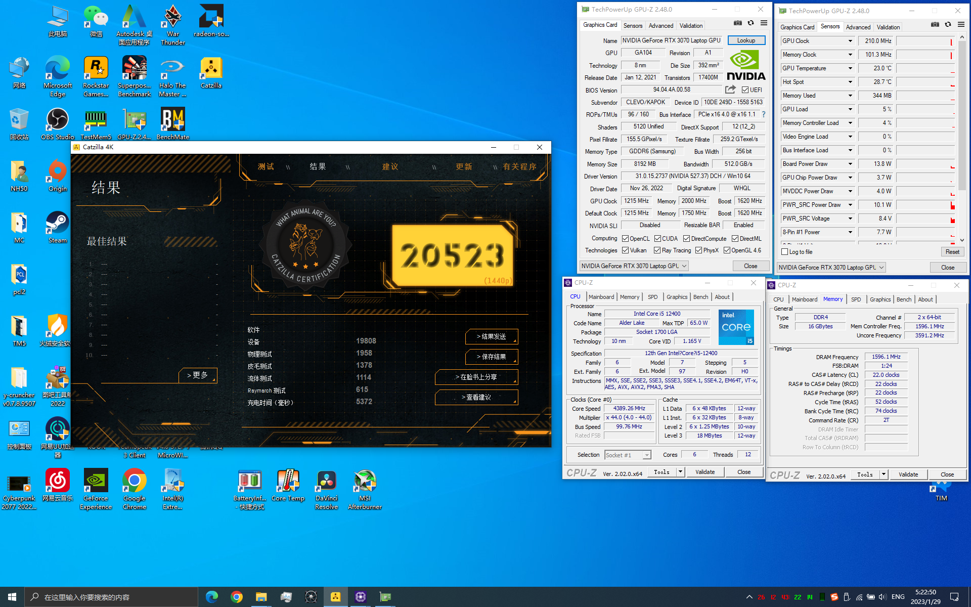The image size is (971, 607).
Task: Toggle the DirectCompute checkbox in GPU-Z
Action: coord(686,239)
